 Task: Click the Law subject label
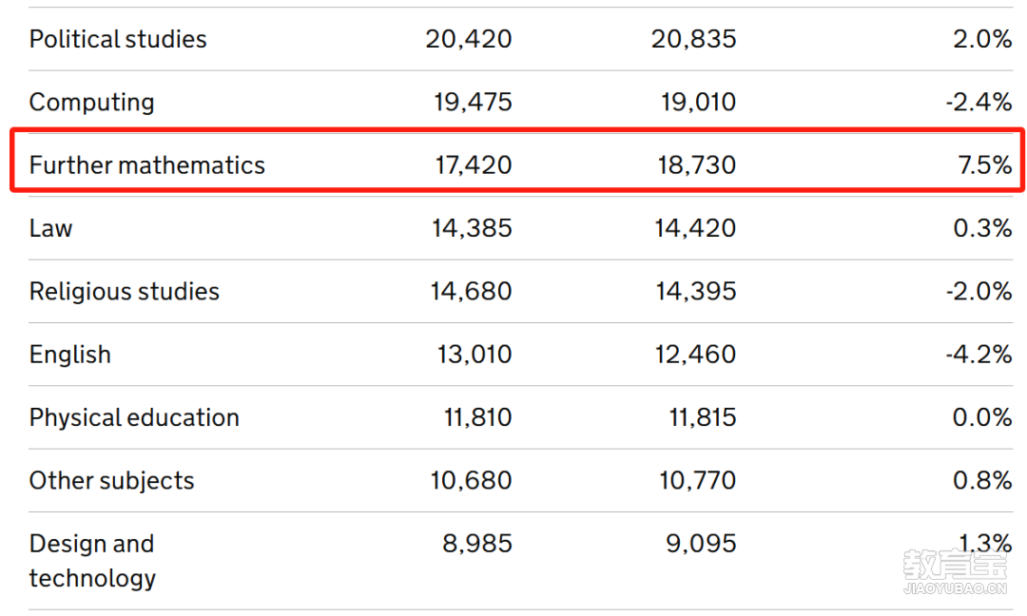tap(51, 228)
